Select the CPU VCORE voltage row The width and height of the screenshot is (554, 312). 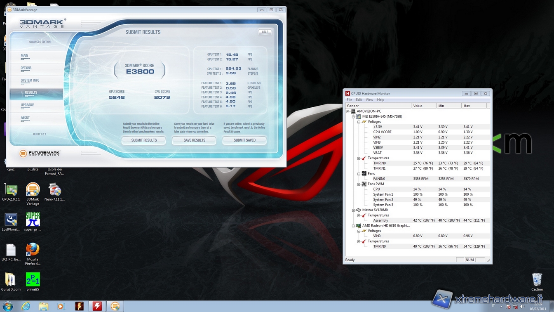[382, 132]
